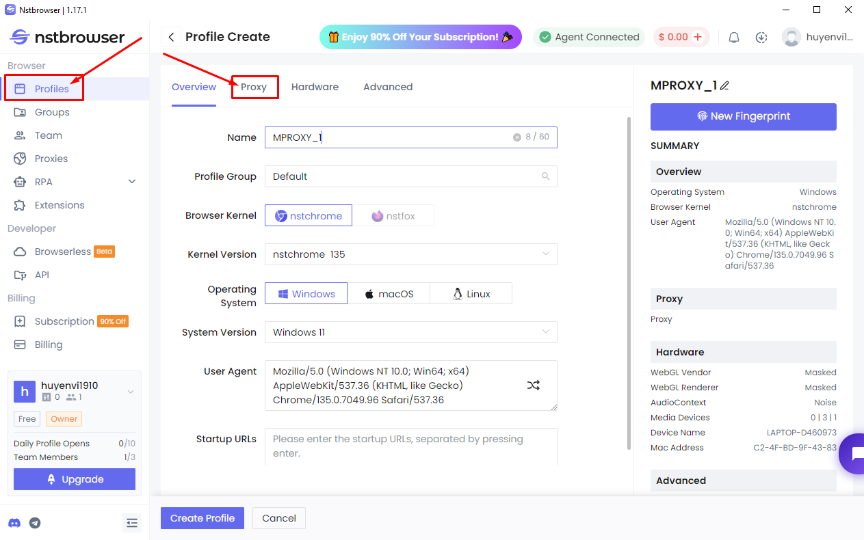864x540 pixels.
Task: Click Mac Address value in summary
Action: point(795,448)
